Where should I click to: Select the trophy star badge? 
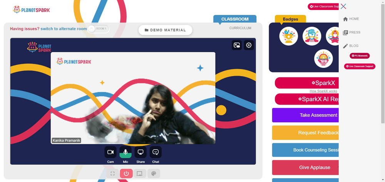(288, 36)
